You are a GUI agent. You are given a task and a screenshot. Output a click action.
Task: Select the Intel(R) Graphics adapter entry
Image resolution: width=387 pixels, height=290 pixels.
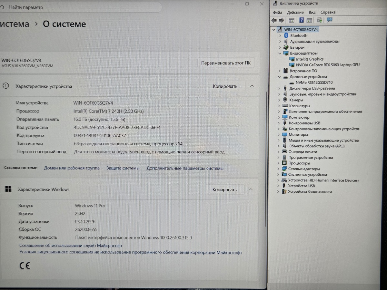310,59
